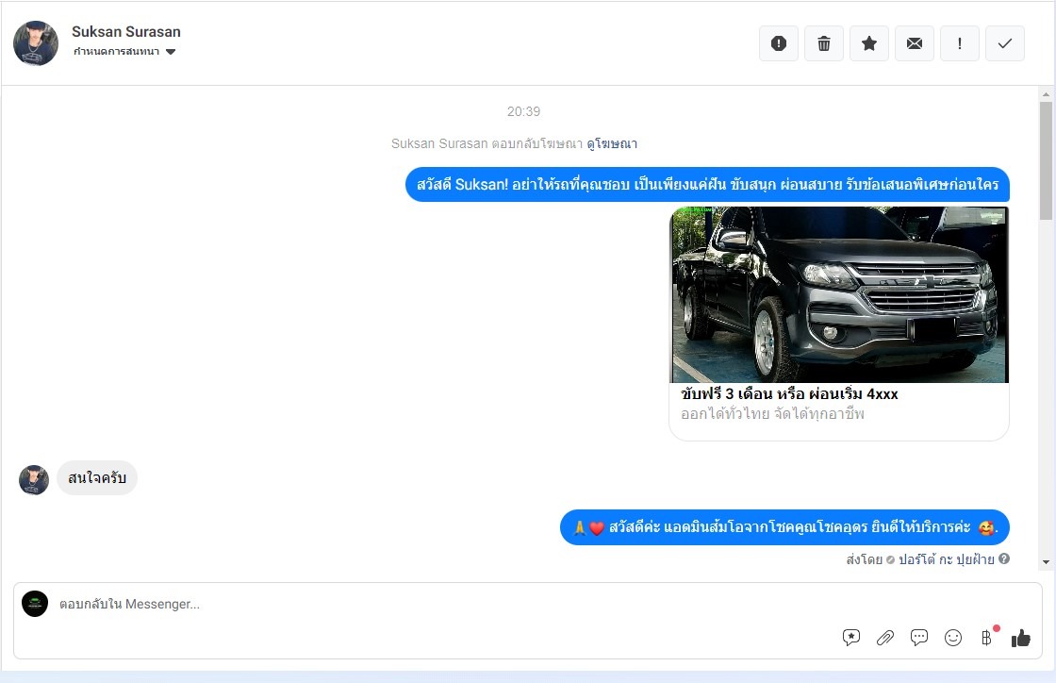Viewport: 1056px width, 683px height.
Task: Open Suksan Surasan's profile picture in header
Action: point(36,43)
